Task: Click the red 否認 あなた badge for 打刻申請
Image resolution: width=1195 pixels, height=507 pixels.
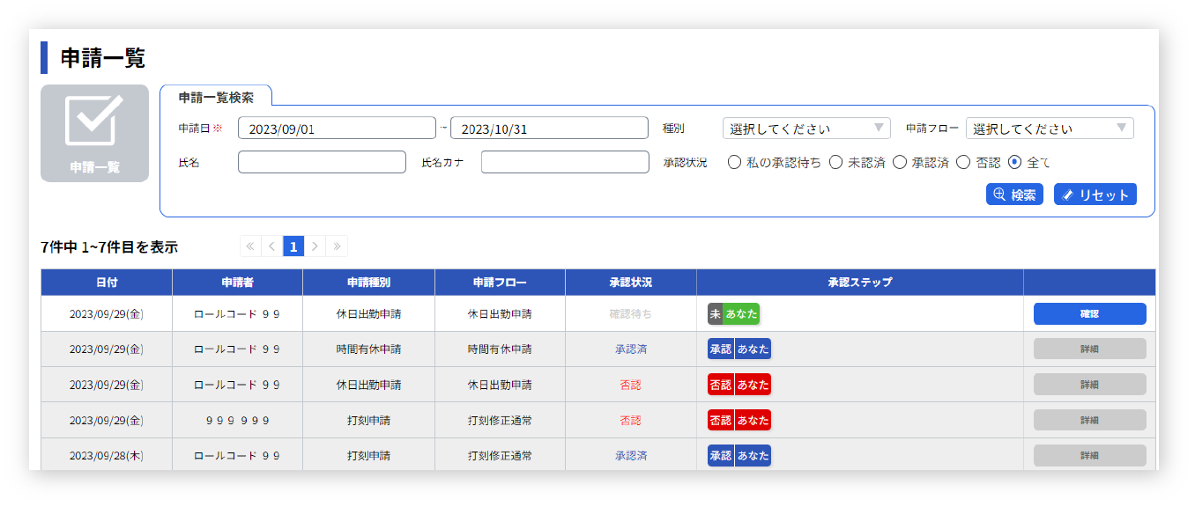Action: click(x=739, y=421)
